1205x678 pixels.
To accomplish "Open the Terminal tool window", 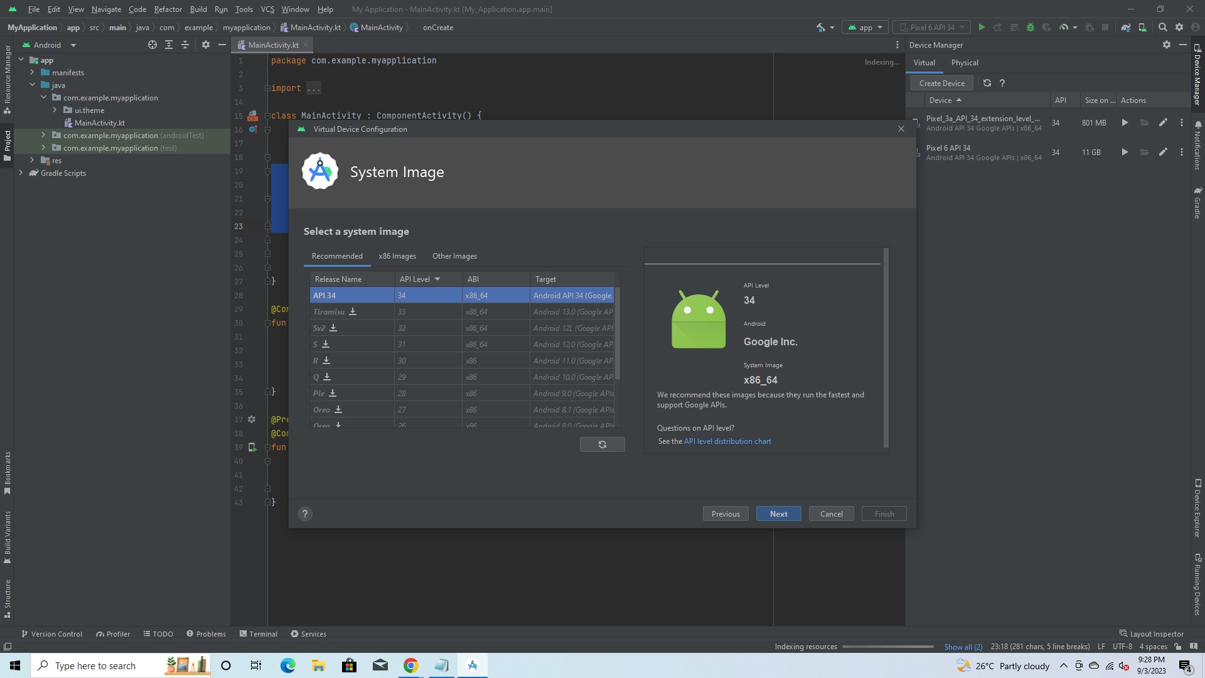I will click(258, 634).
